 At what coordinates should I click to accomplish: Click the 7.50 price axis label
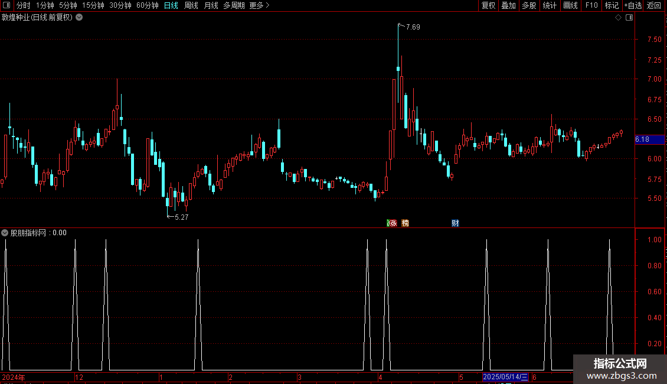pos(654,40)
